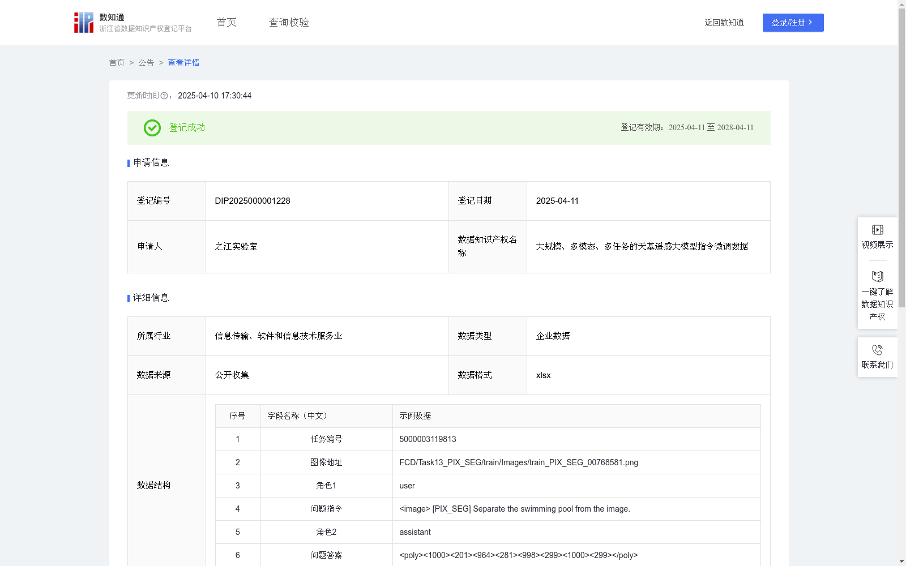Click the sample value 5000003119813

pyautogui.click(x=428, y=439)
